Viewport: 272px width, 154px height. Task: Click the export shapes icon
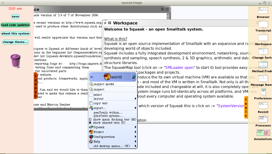click(91, 108)
